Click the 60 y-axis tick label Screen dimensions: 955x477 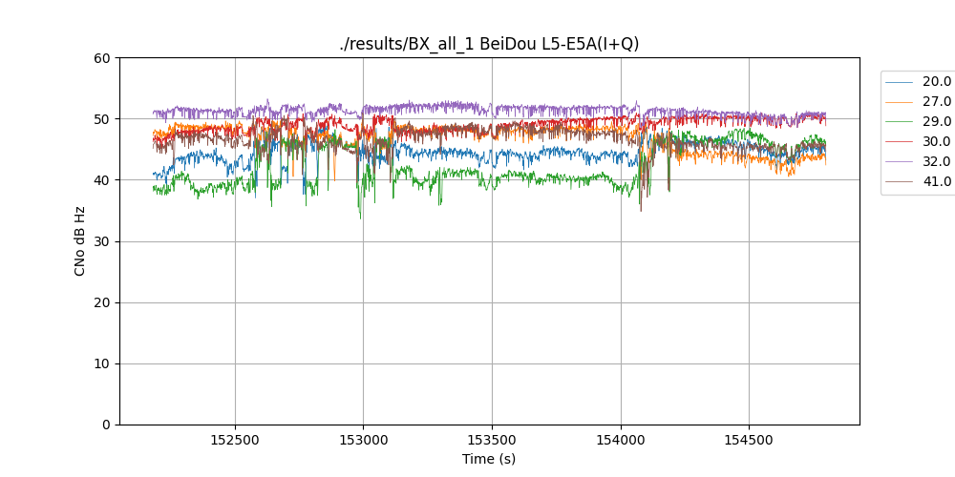(103, 58)
